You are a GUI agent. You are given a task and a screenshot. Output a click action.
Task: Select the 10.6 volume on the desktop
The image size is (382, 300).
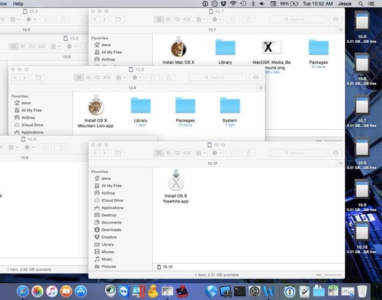[362, 63]
